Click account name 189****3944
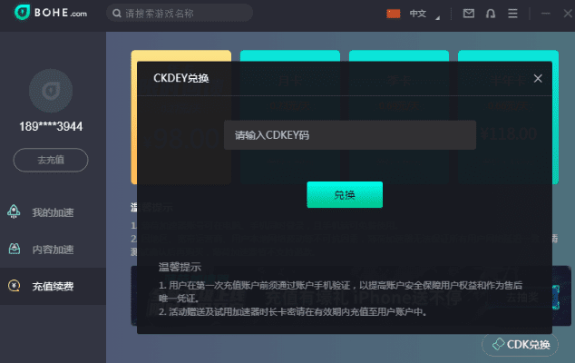 [51, 127]
